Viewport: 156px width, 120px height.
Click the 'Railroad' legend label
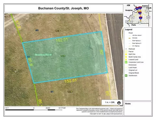point(132,49)
